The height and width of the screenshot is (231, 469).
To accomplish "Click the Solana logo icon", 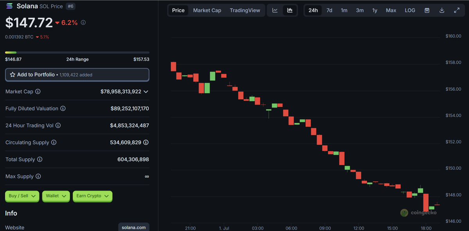I will pos(9,6).
